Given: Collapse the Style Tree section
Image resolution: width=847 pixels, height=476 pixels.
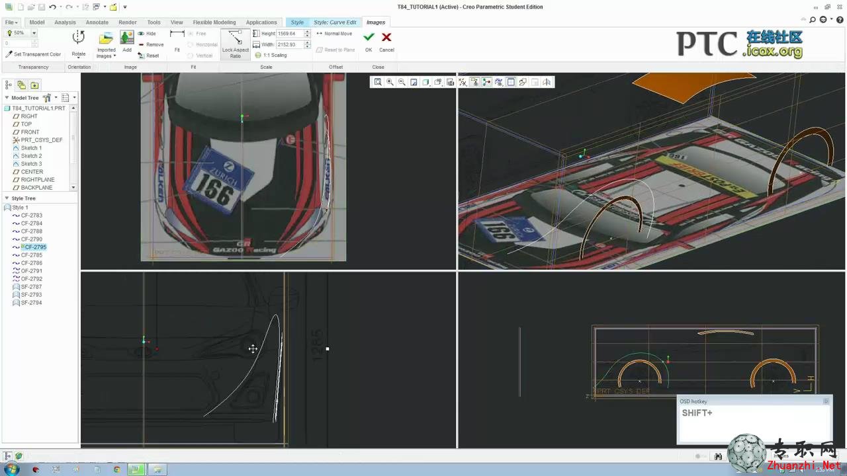Looking at the screenshot, I should tap(7, 198).
